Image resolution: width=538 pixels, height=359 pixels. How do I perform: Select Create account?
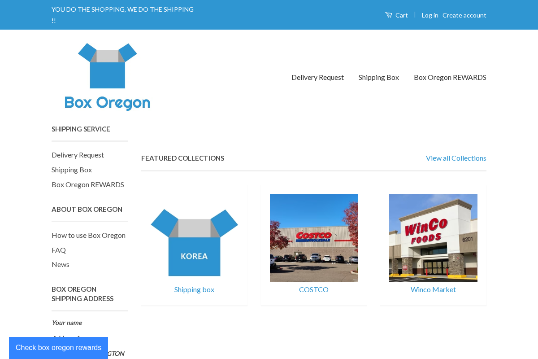click(464, 15)
